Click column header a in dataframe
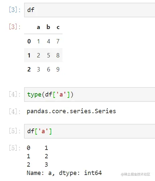Screen dimensions: 155x181 38,27
